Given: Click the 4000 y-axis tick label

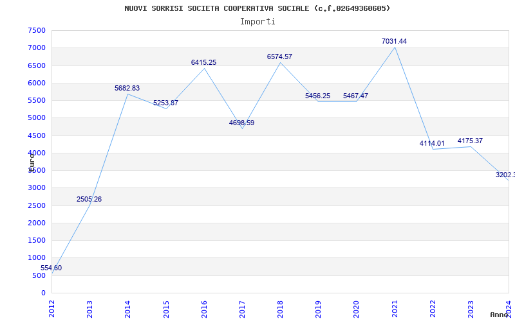Looking at the screenshot, I should (37, 153).
